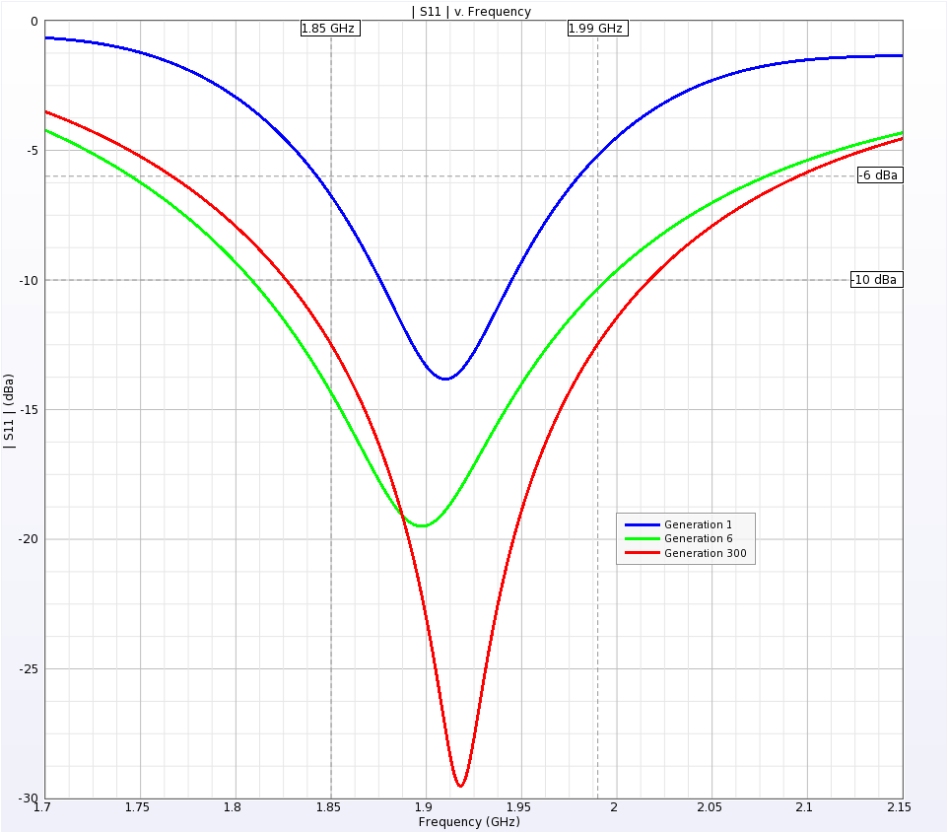Viewport: 948px width, 833px height.
Task: Click the -25 tick label on y-axis
Action: 29,669
